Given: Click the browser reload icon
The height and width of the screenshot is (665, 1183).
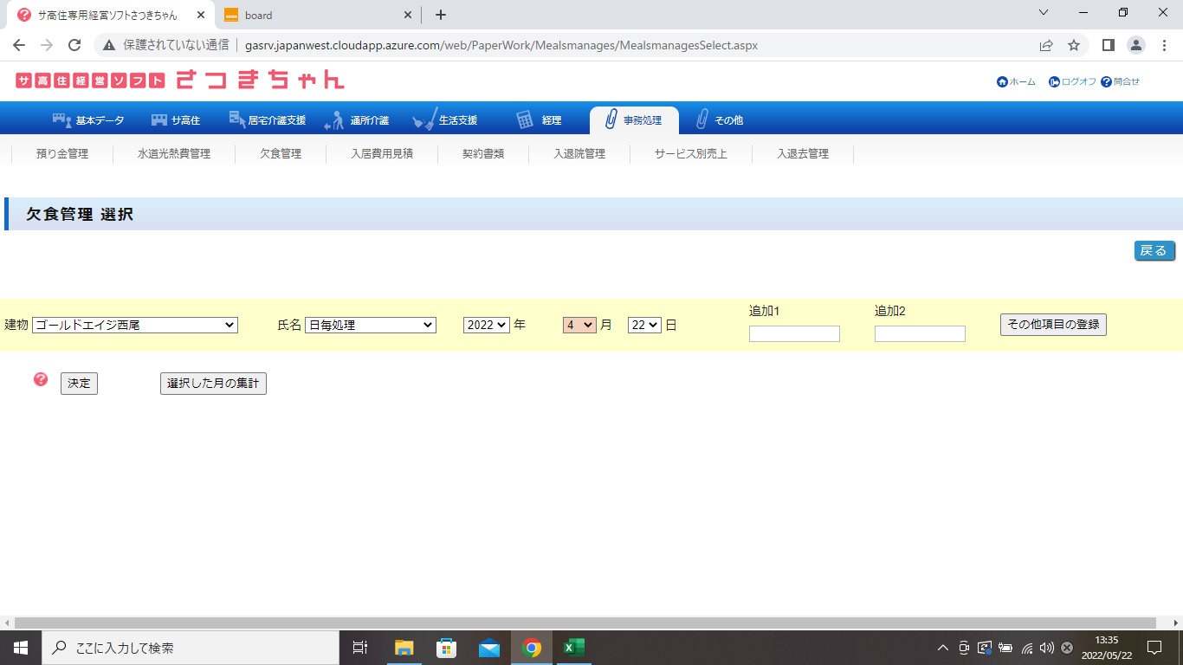Looking at the screenshot, I should click(74, 45).
